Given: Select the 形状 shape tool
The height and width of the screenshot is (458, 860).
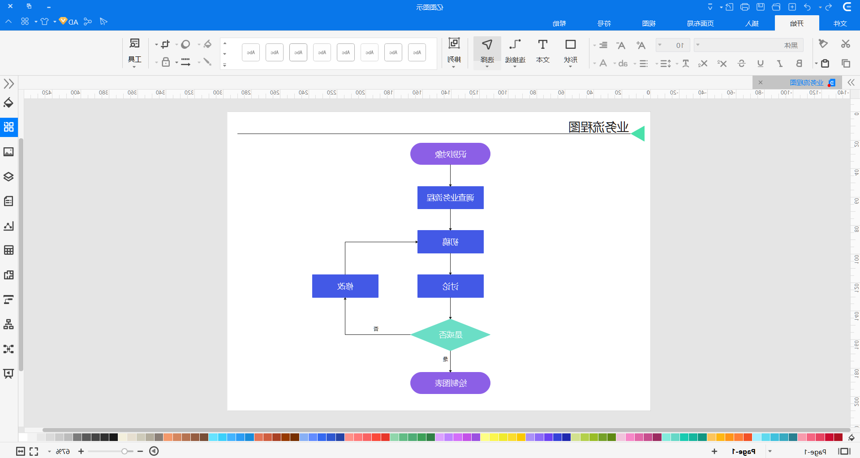Looking at the screenshot, I should click(x=571, y=52).
